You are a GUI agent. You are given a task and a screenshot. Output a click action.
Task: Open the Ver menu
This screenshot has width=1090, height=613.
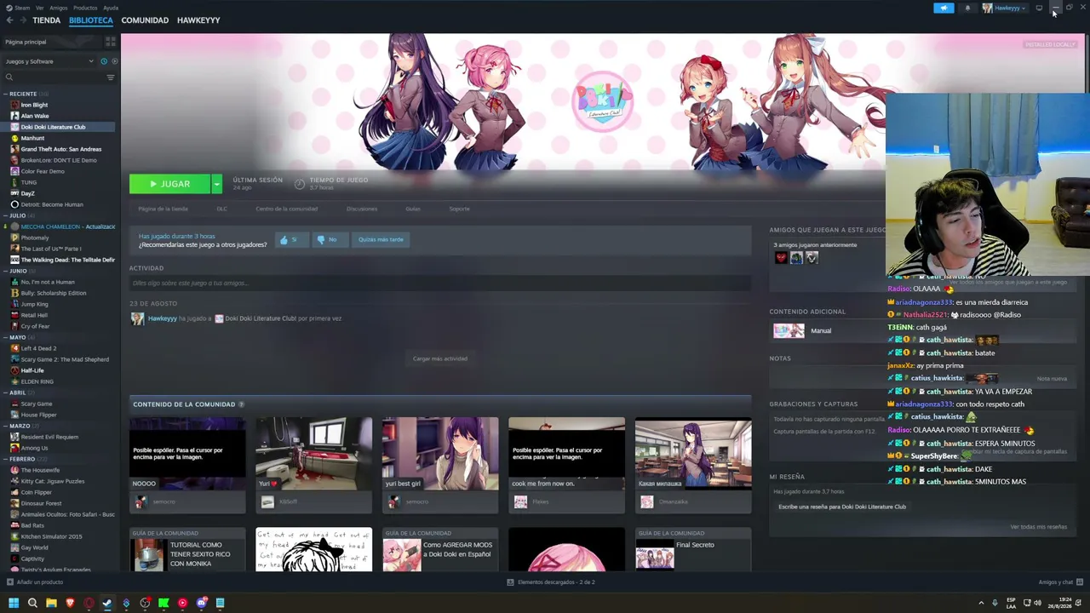coord(39,8)
